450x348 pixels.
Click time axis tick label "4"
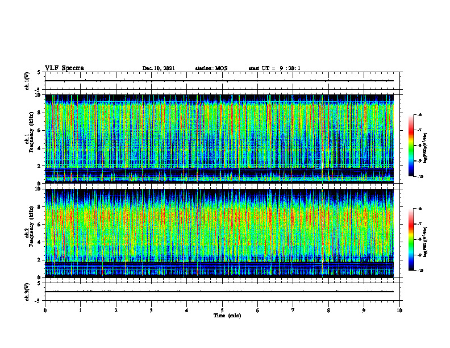pos(186,310)
